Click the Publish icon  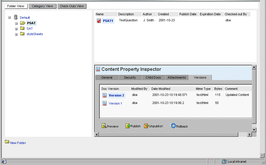coord(128,126)
